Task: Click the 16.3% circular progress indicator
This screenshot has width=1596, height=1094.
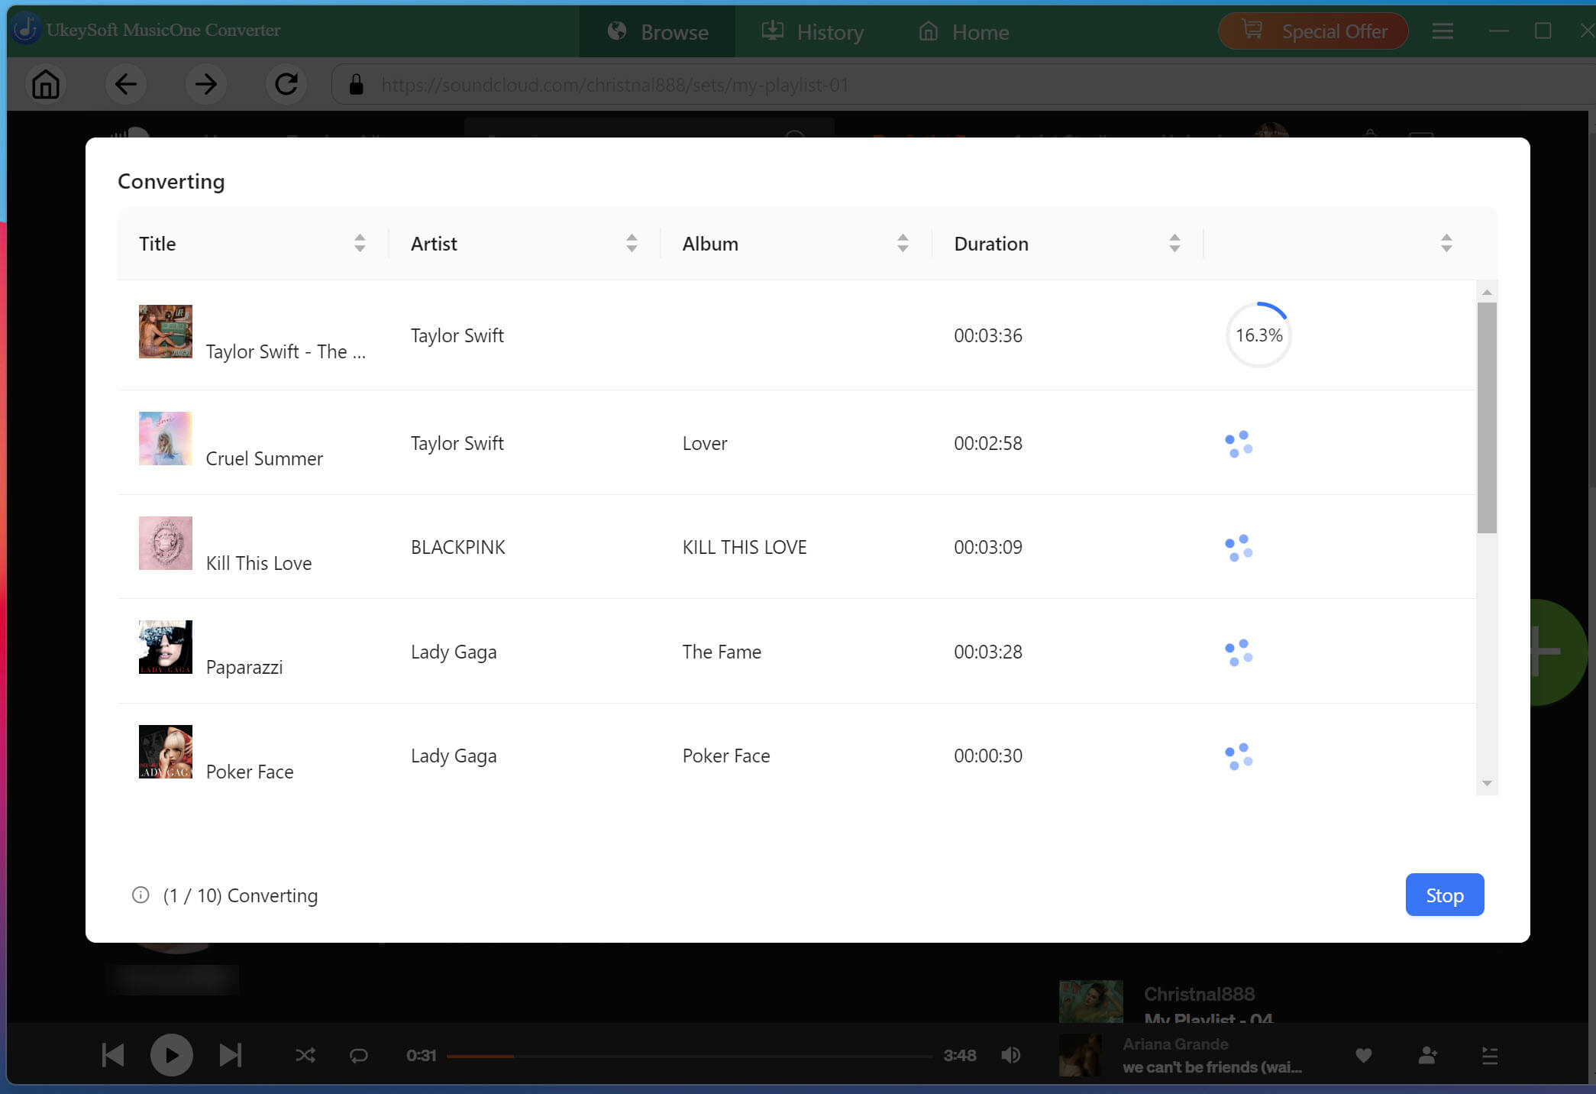Action: [1258, 335]
